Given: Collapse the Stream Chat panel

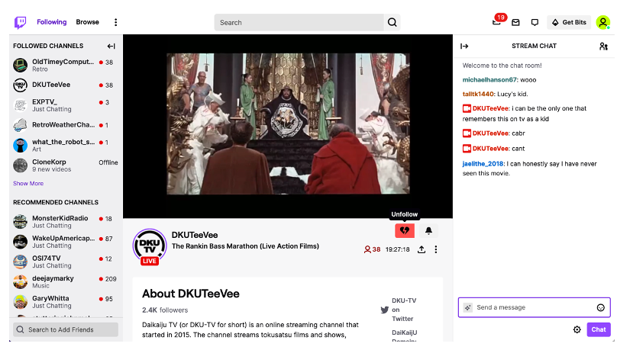Looking at the screenshot, I should [x=464, y=46].
